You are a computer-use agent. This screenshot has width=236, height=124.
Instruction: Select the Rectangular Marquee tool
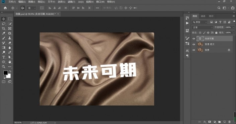click(x=10, y=19)
